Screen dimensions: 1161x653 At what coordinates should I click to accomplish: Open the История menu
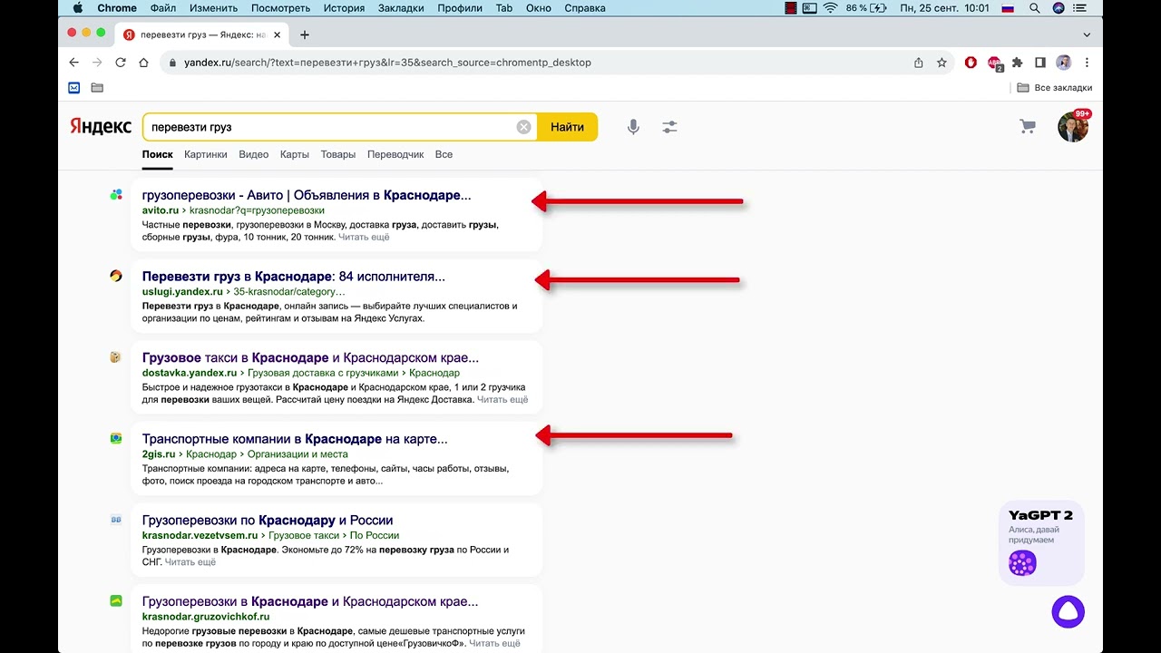point(344,8)
